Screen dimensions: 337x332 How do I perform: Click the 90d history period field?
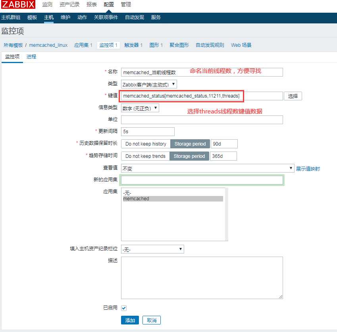coord(224,144)
